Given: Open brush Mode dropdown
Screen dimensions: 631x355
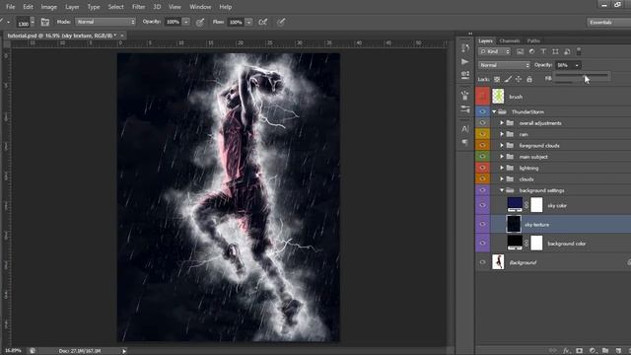Looking at the screenshot, I should (105, 22).
